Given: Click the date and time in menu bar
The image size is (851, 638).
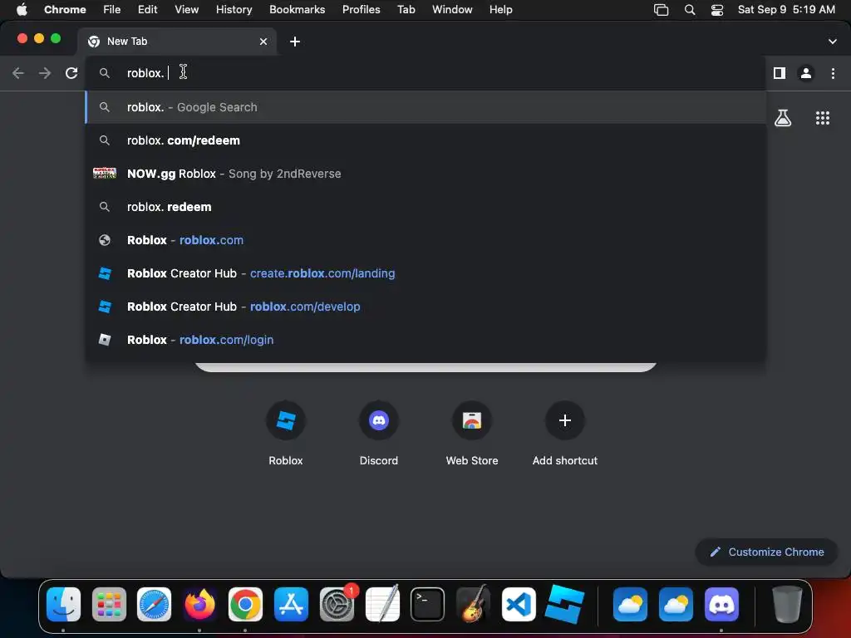Looking at the screenshot, I should click(x=786, y=10).
